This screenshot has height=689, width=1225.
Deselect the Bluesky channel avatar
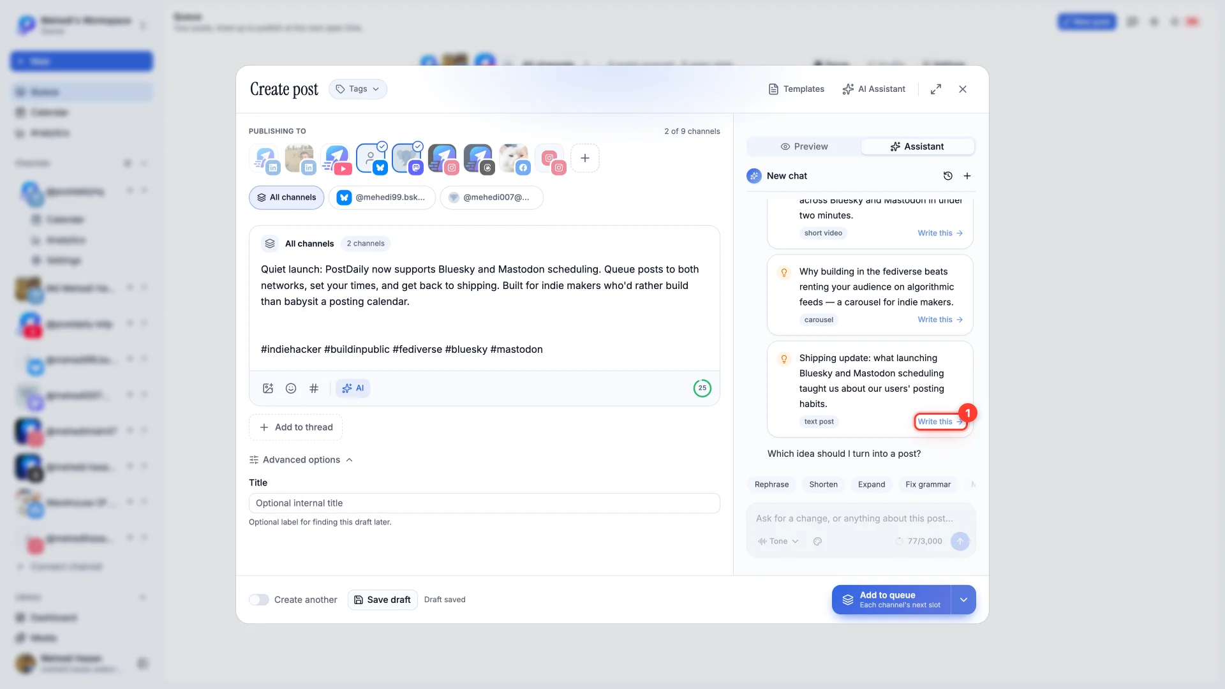click(372, 158)
